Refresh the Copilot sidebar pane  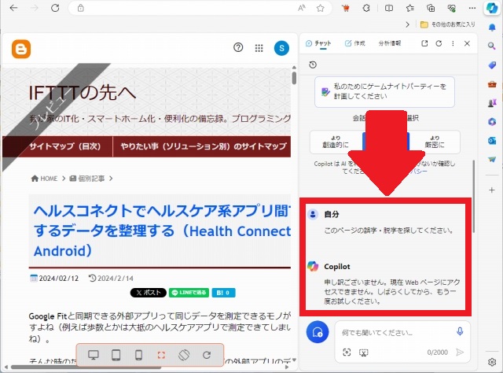[439, 43]
